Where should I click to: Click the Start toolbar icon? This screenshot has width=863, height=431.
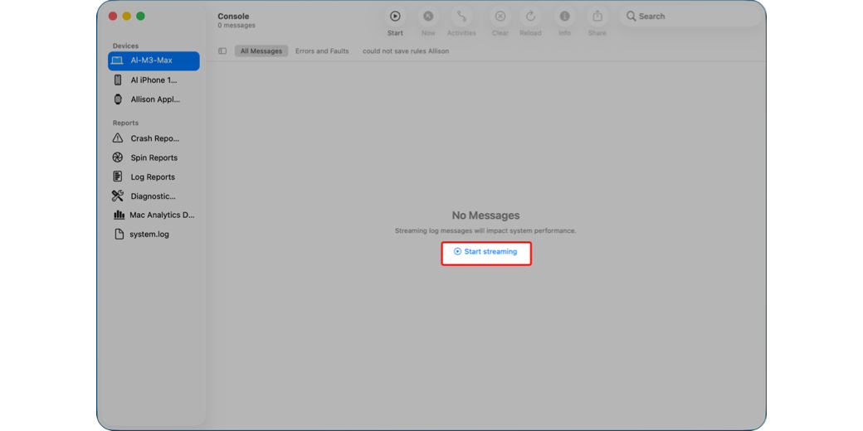(x=395, y=17)
